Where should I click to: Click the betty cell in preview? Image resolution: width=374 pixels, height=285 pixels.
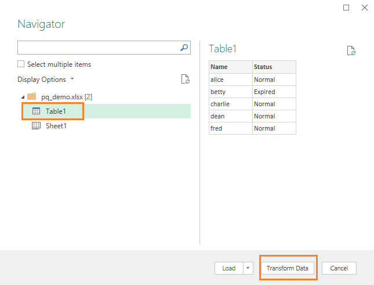pos(230,92)
